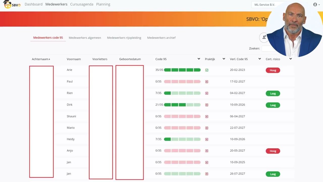This screenshot has width=323, height=182.
Task: Select first name Arie
Action: [69, 70]
